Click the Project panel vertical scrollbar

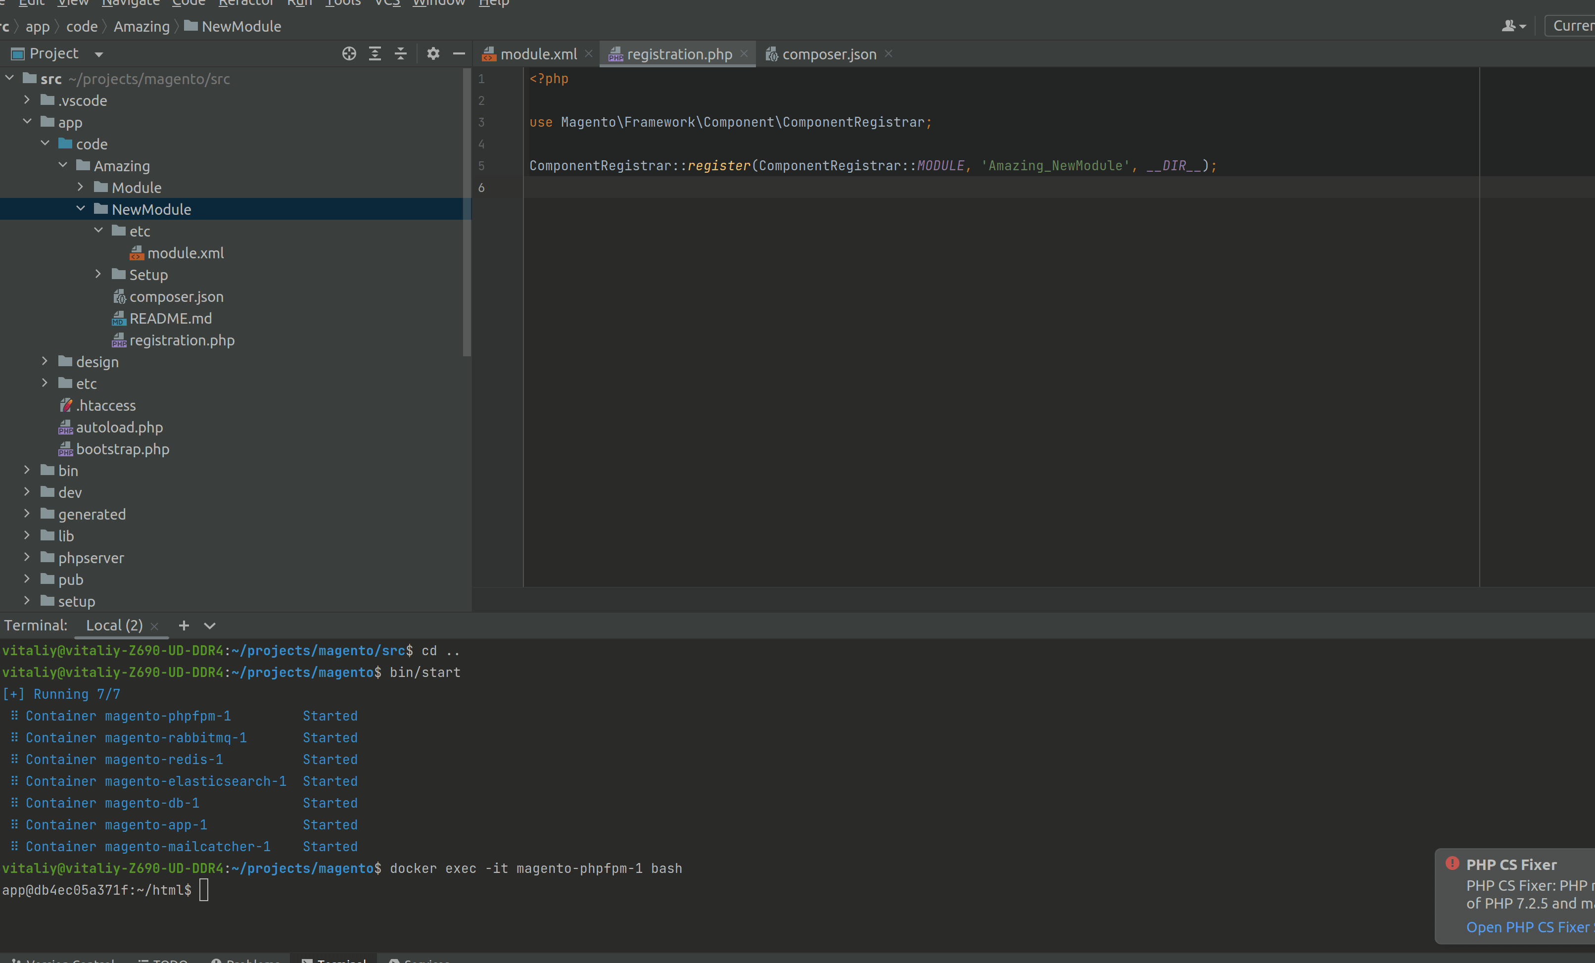pos(467,214)
